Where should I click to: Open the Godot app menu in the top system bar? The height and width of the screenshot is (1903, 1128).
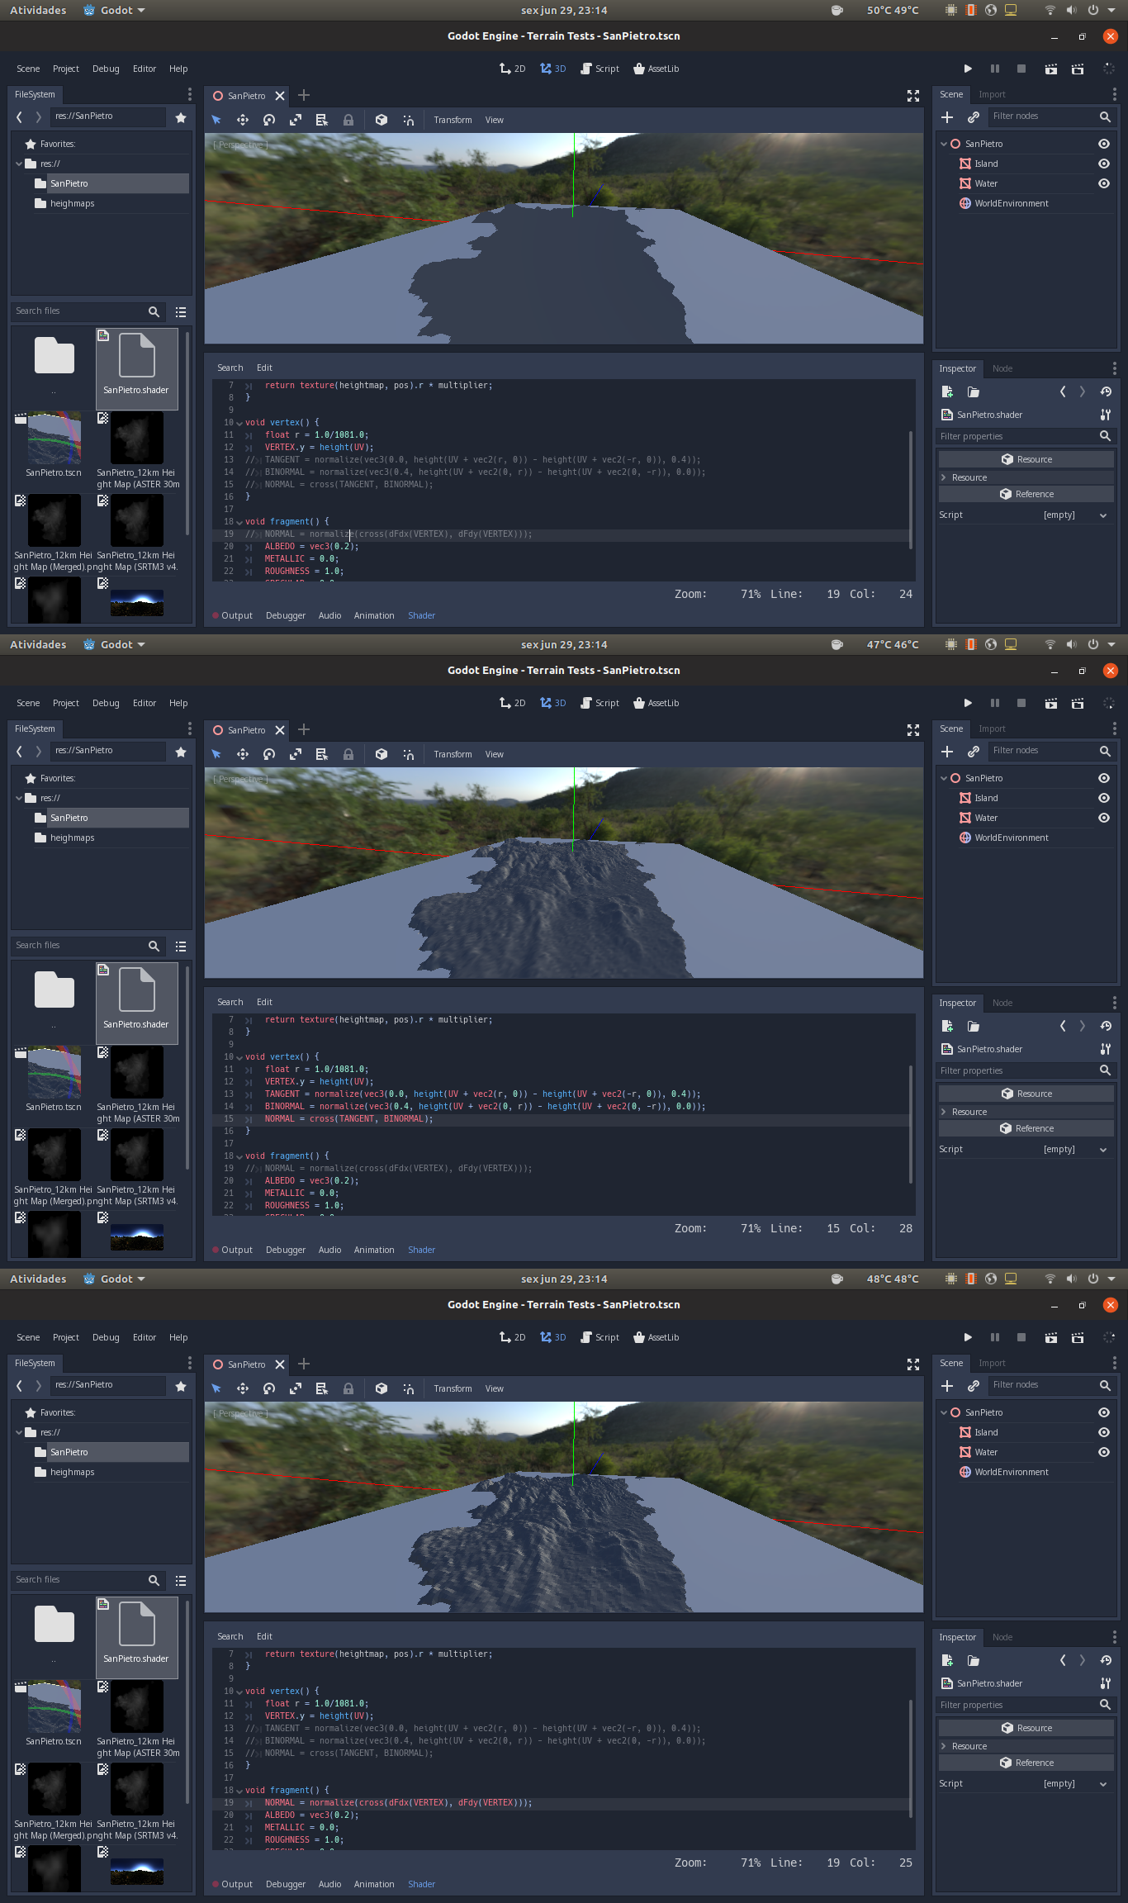click(114, 10)
